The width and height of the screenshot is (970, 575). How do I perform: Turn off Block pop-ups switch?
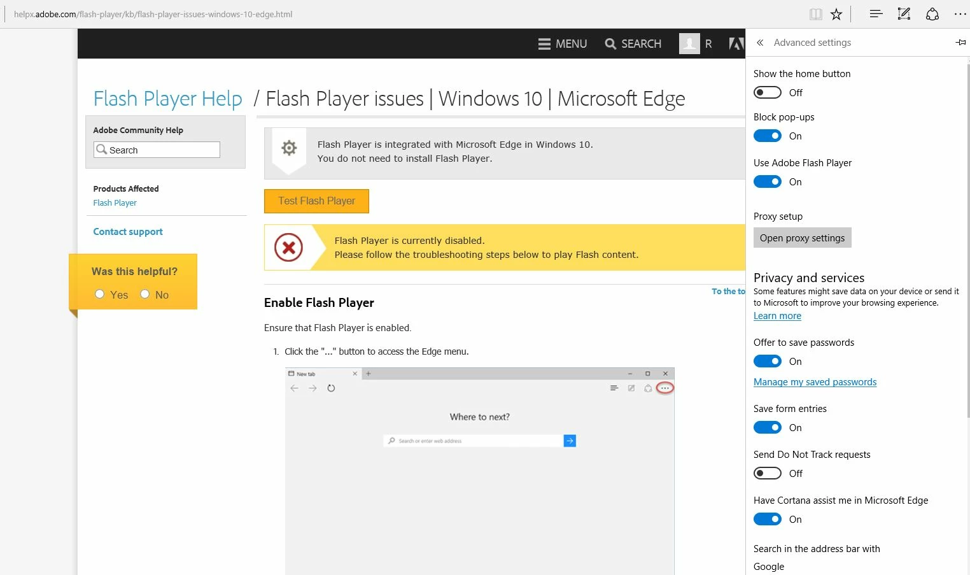pyautogui.click(x=767, y=136)
